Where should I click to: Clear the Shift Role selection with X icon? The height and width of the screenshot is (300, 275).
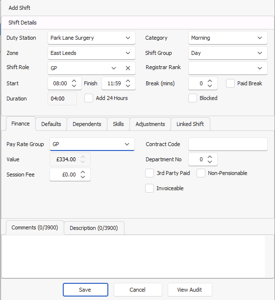click(x=128, y=68)
